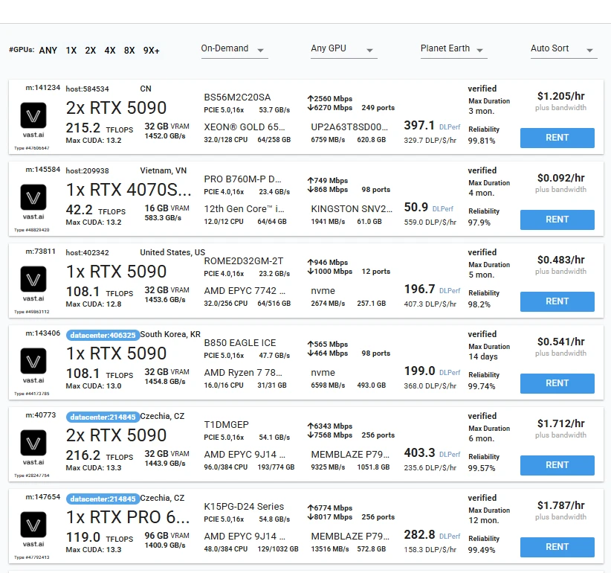The width and height of the screenshot is (611, 573).
Task: Click AMD EPYC 7742 CPU name
Action: pos(245,291)
